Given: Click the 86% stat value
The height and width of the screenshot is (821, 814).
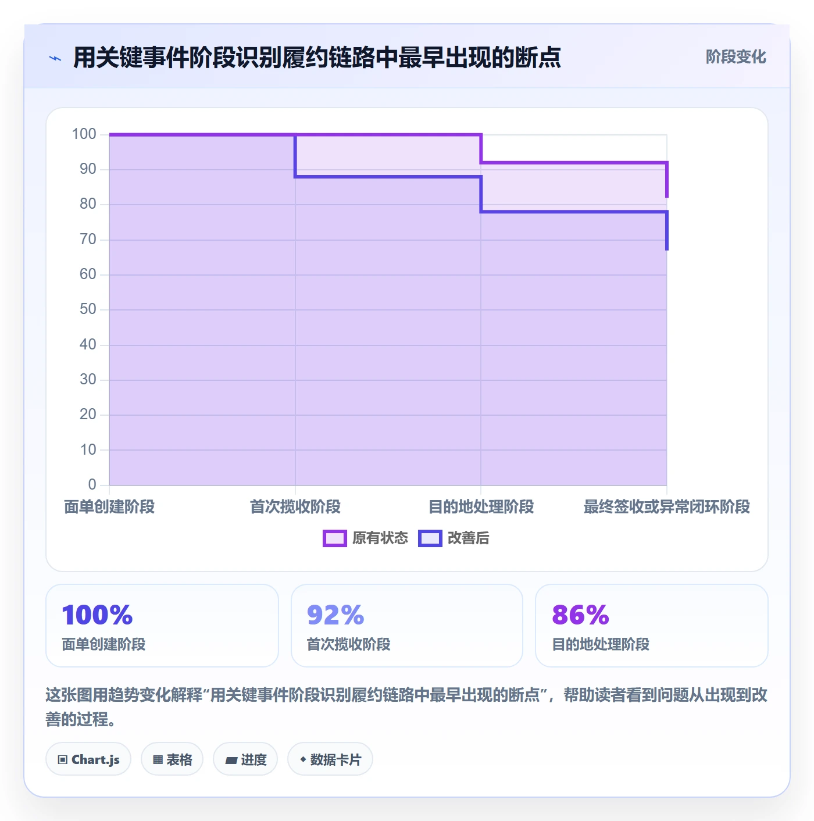Looking at the screenshot, I should (580, 615).
